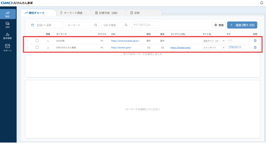Open the SEO section in sidebar
The height and width of the screenshot is (143, 266).
tap(8, 14)
